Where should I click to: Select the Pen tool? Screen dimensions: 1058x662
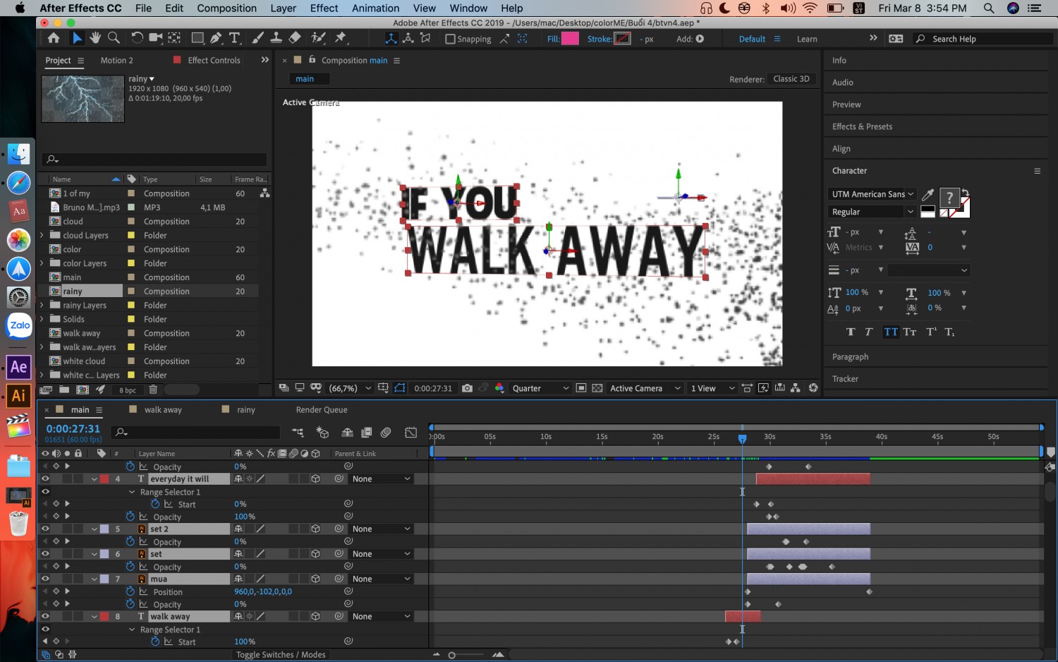[x=216, y=38]
